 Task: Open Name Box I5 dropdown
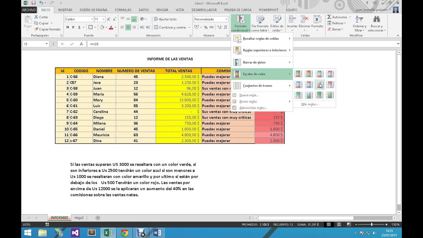(47, 44)
